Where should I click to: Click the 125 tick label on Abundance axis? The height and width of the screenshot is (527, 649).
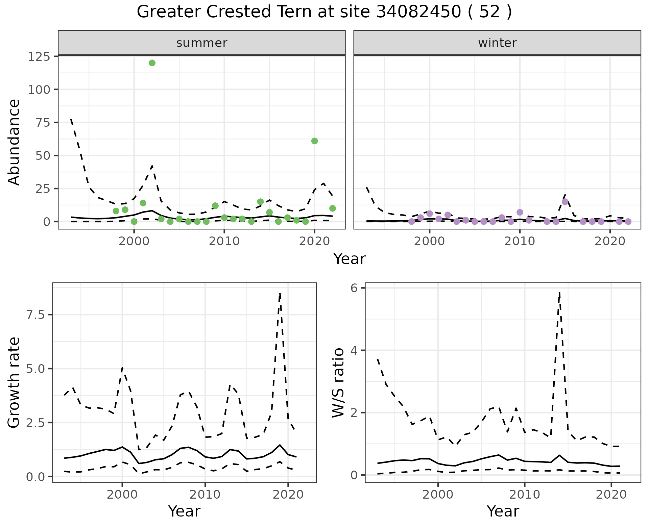pos(39,56)
